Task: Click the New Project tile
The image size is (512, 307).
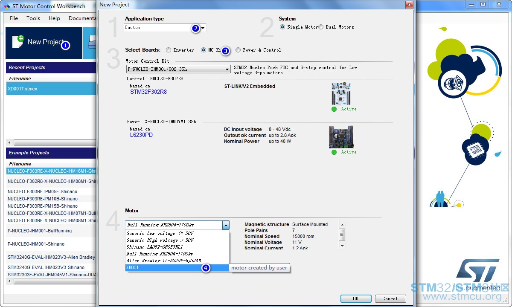Action: 44,43
